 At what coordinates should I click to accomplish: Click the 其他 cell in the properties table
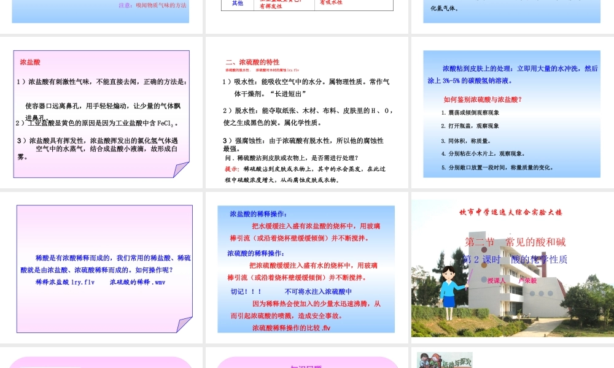[238, 4]
